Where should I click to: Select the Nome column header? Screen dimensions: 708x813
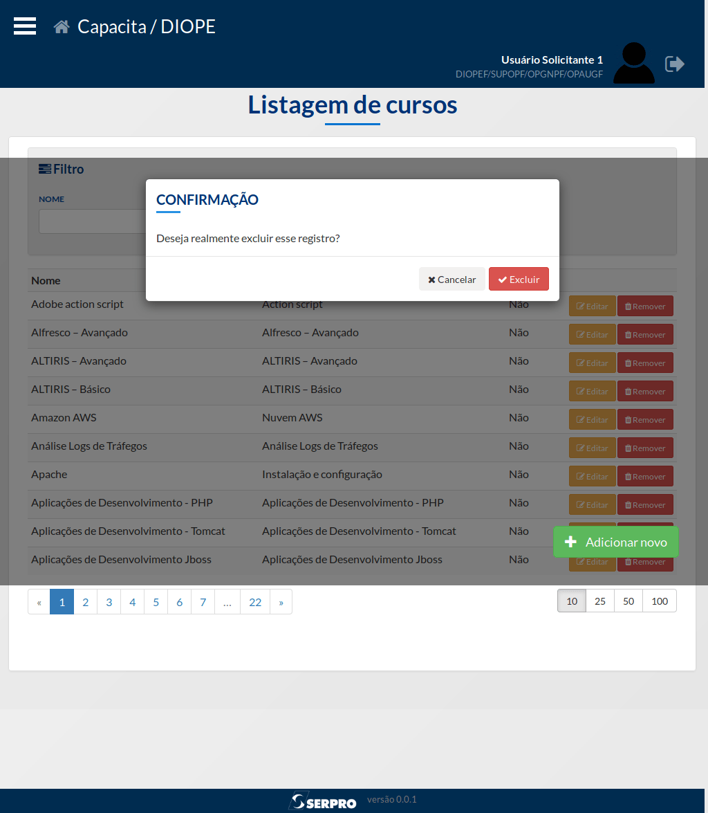[x=45, y=280]
